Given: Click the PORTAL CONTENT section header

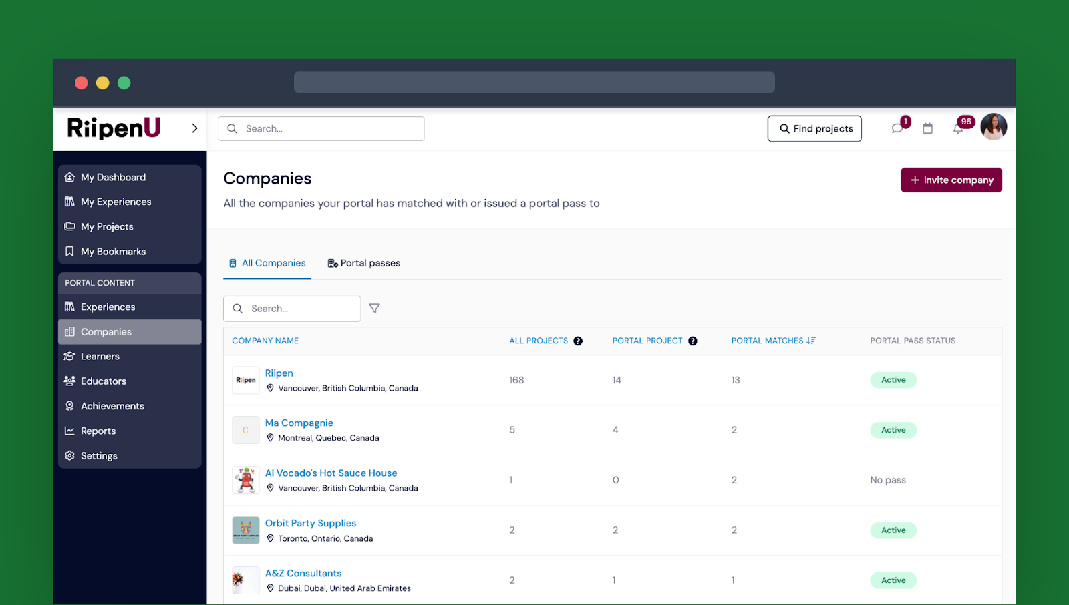Looking at the screenshot, I should 130,283.
